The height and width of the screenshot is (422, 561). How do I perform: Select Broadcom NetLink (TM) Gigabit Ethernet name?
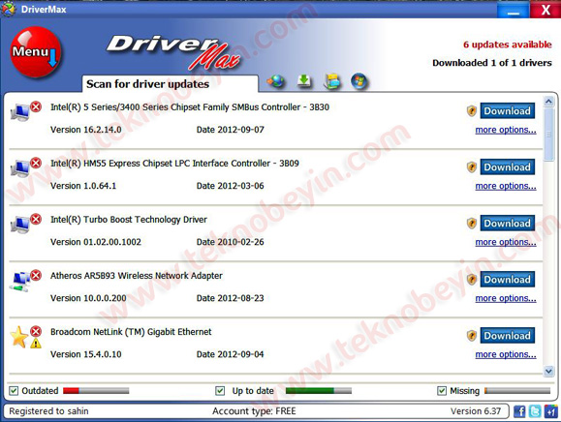click(x=131, y=332)
